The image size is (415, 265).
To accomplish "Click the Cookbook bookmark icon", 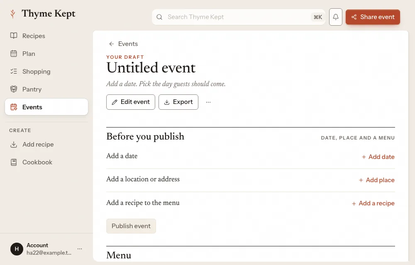I will pyautogui.click(x=14, y=162).
